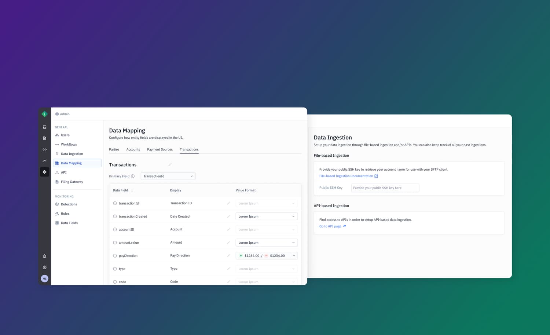Sort by the Data Field column arrow

132,190
